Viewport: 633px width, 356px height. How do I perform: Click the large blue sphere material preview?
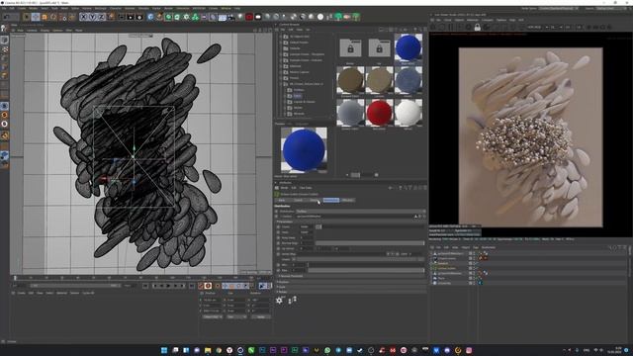(x=304, y=149)
